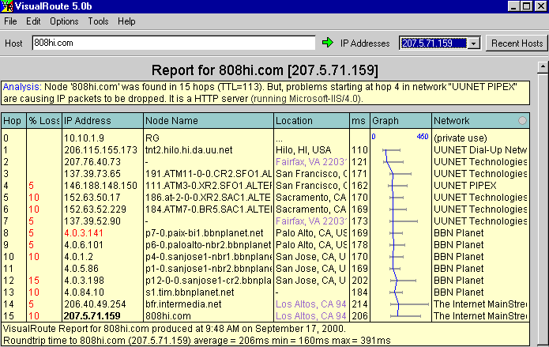The width and height of the screenshot is (549, 347).
Task: Click the 214 ms value for hop 14
Action: [x=360, y=304]
